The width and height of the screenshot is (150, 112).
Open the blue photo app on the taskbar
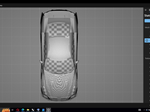pos(43,110)
